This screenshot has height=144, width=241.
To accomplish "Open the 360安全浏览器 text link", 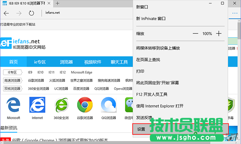I will tap(39, 89).
